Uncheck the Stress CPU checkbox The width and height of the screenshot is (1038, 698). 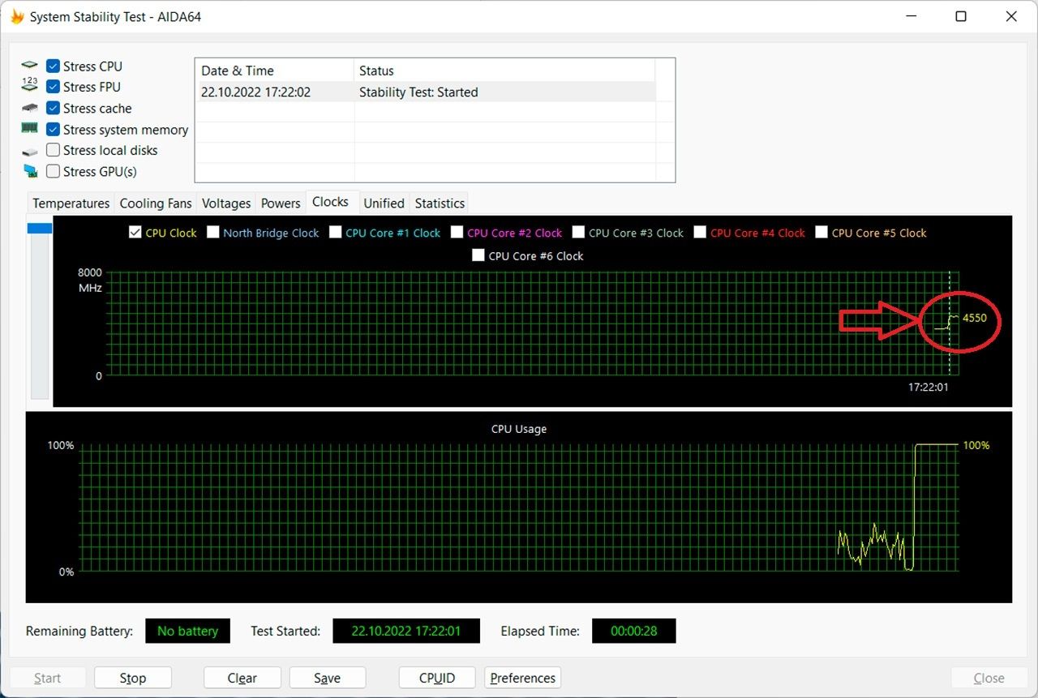(53, 66)
